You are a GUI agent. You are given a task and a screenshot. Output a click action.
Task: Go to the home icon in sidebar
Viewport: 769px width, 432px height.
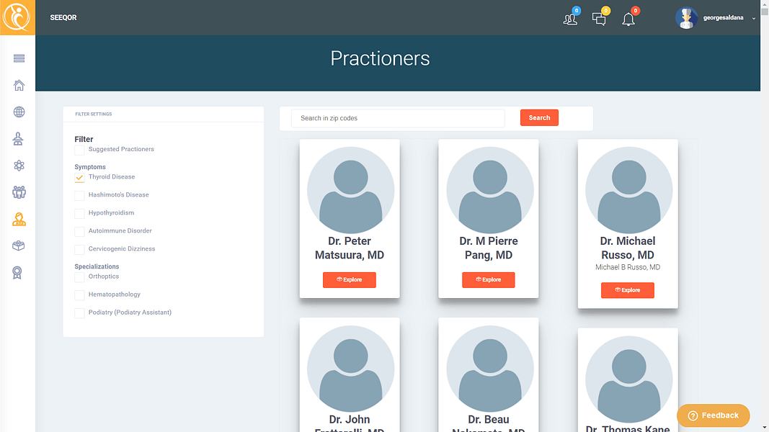tap(19, 85)
